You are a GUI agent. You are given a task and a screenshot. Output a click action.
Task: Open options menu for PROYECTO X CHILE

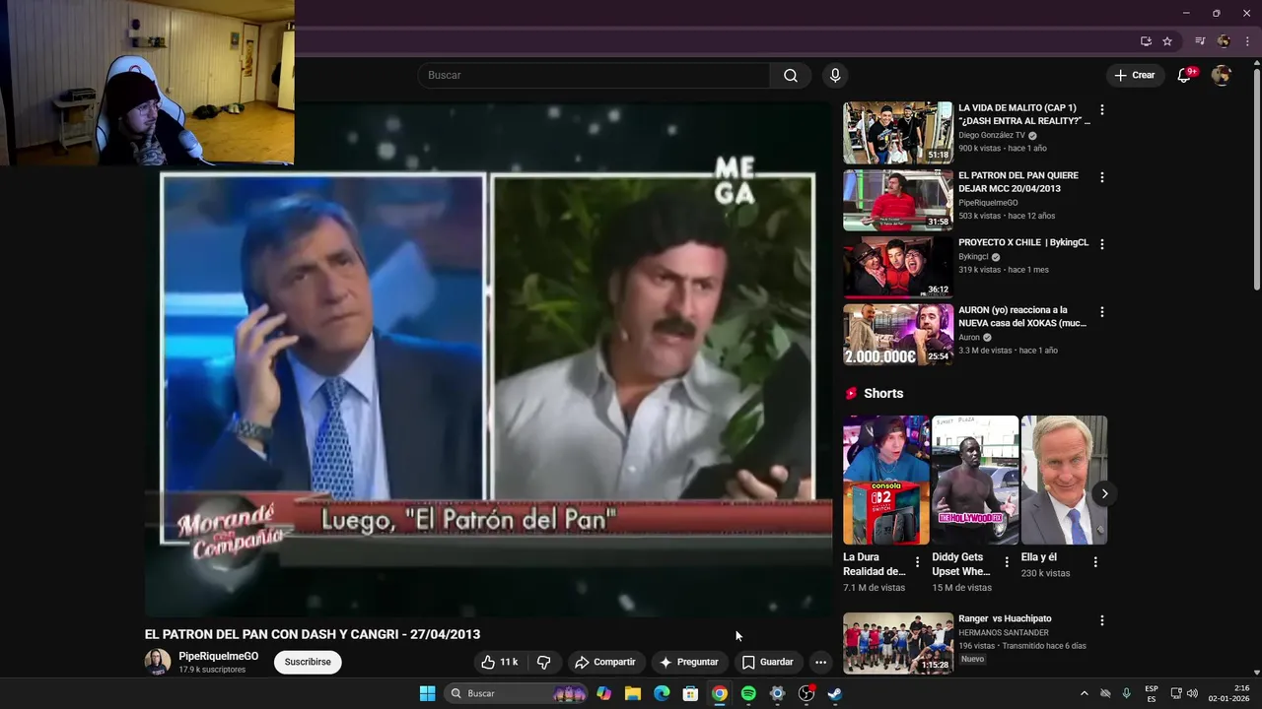(1102, 244)
